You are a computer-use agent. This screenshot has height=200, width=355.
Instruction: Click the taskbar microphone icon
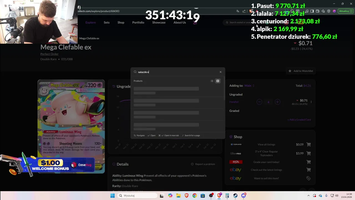pyautogui.click(x=326, y=196)
